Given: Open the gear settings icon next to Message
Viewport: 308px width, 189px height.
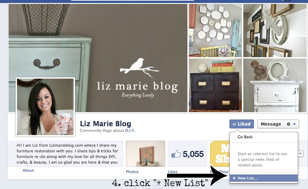Looking at the screenshot, I should [x=288, y=124].
